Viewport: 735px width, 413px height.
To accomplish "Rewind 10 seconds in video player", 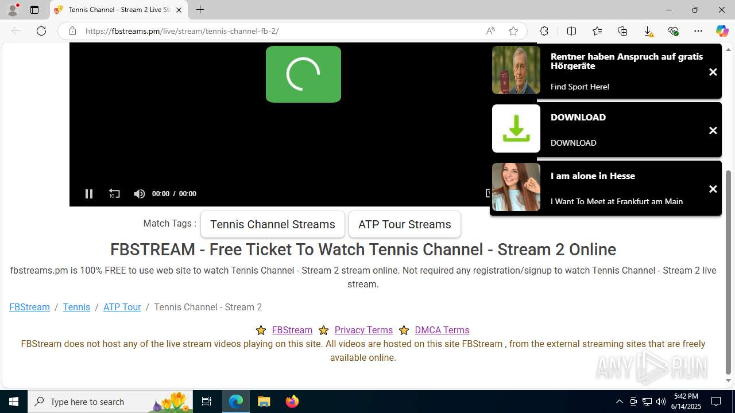I will 114,194.
